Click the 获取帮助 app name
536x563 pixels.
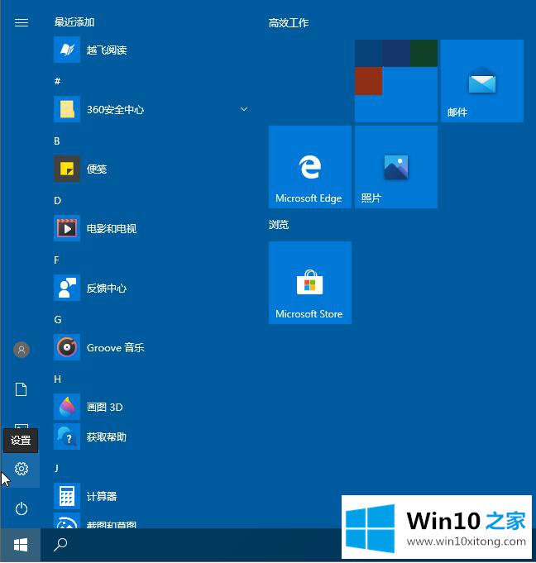[x=107, y=437]
